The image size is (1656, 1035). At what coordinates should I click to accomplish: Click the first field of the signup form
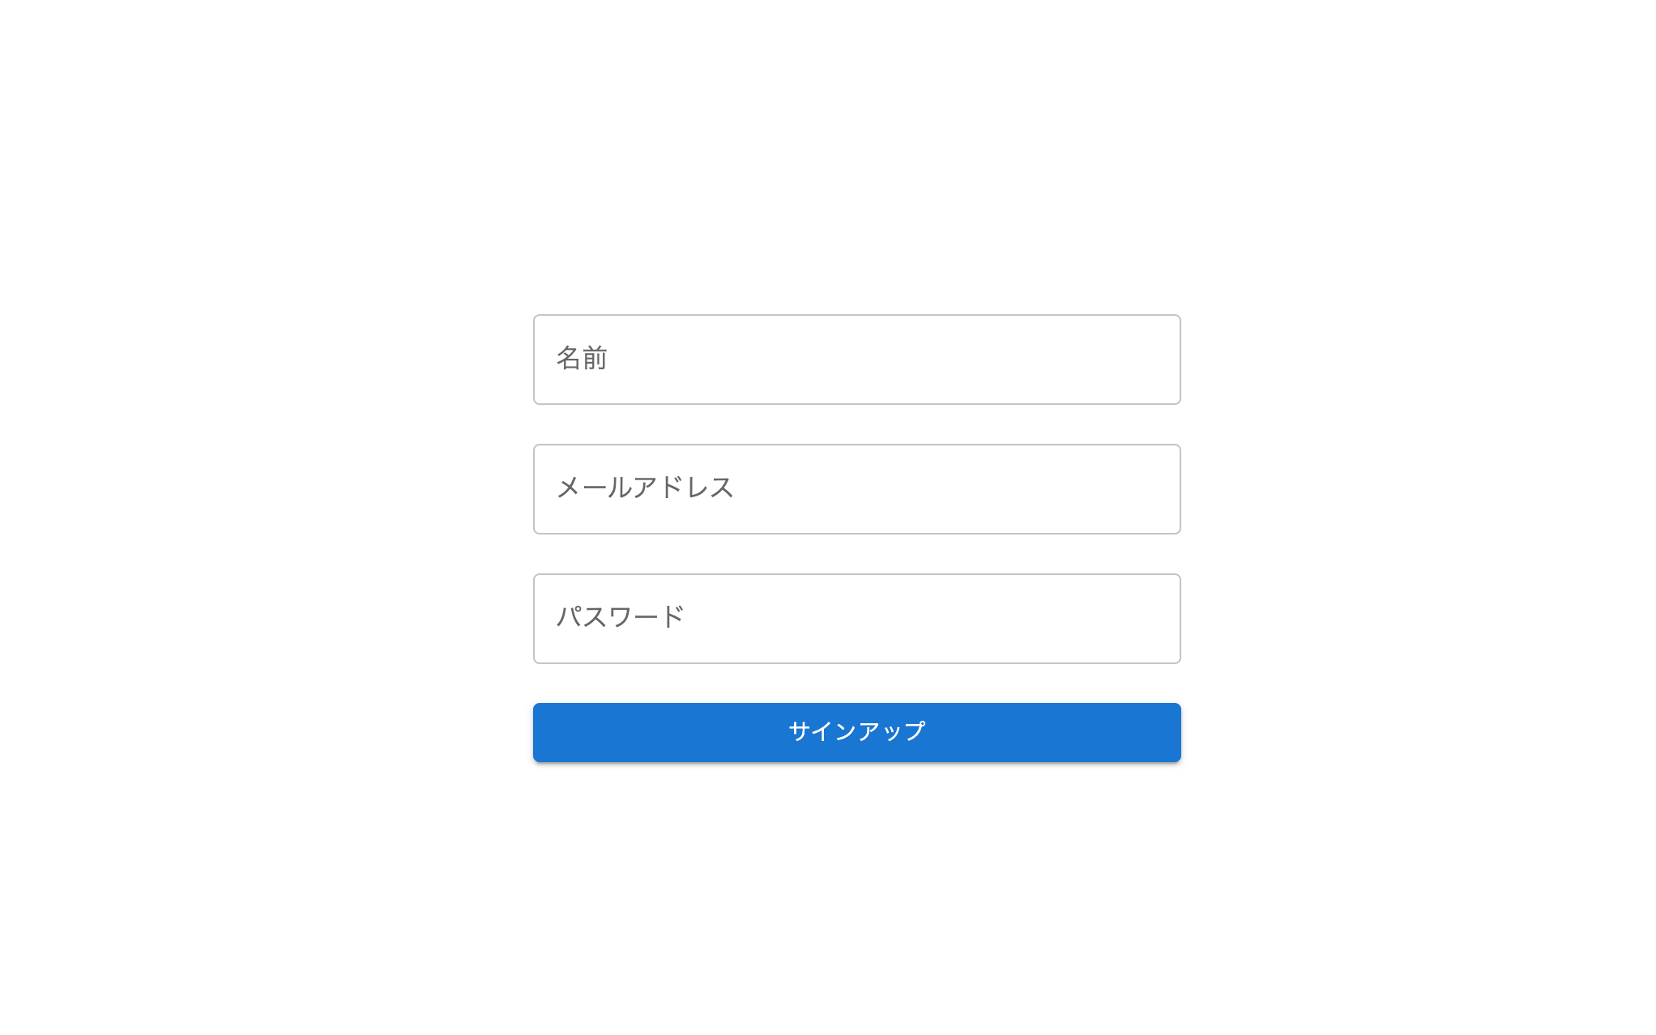pyautogui.click(x=856, y=359)
